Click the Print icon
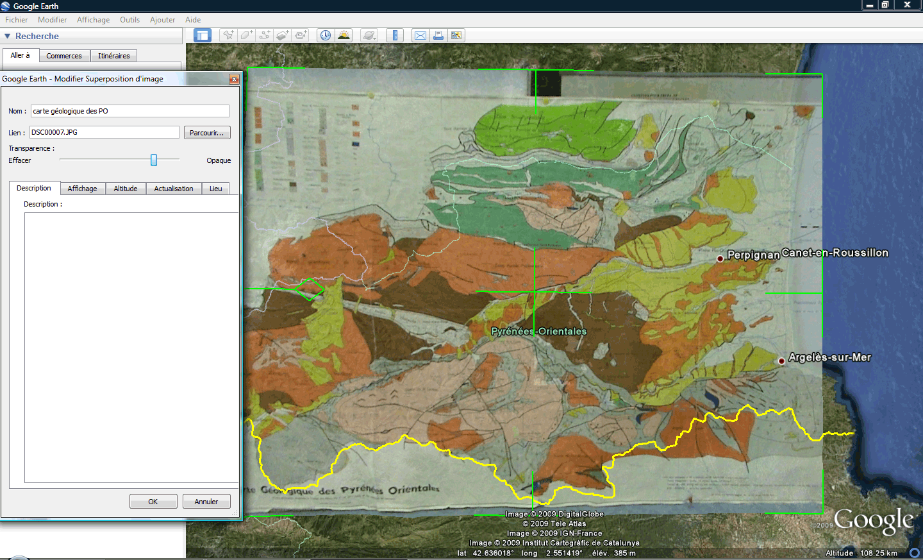The width and height of the screenshot is (923, 560). pyautogui.click(x=438, y=35)
